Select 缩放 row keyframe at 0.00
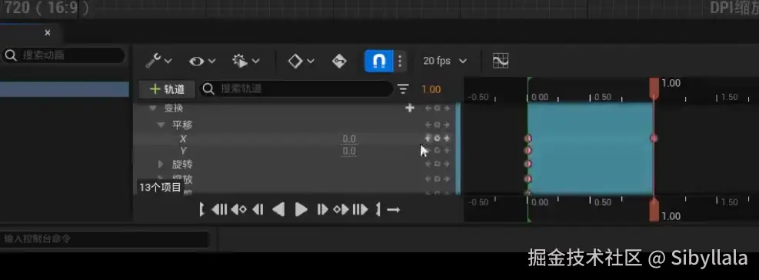 pyautogui.click(x=528, y=178)
